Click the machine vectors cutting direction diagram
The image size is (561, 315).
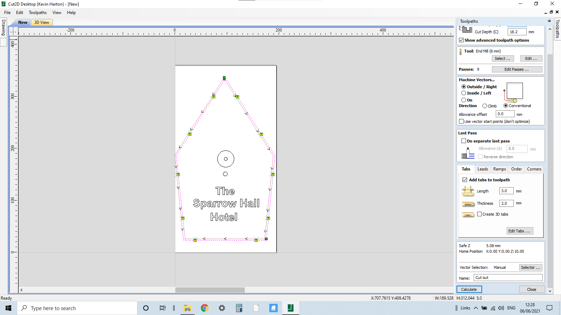(x=514, y=91)
